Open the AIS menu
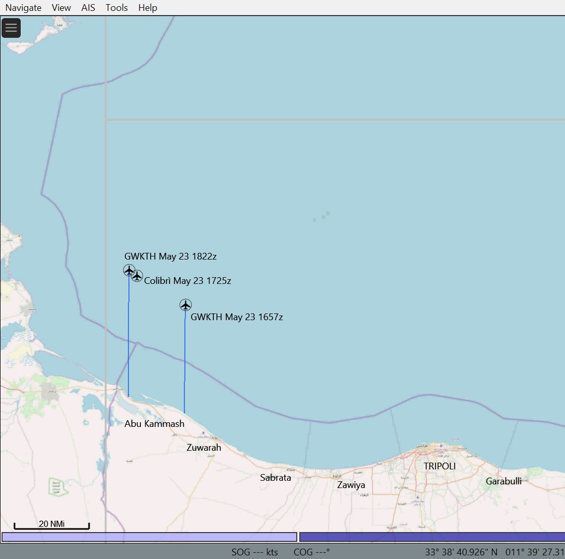Image resolution: width=565 pixels, height=559 pixels. click(88, 8)
